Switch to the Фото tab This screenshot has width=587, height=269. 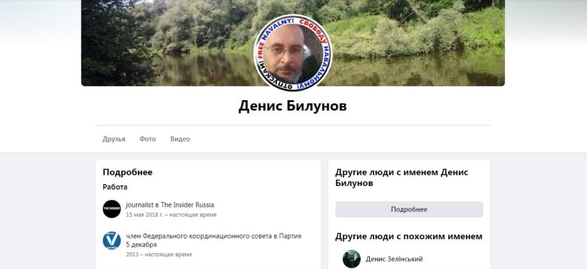(x=147, y=139)
